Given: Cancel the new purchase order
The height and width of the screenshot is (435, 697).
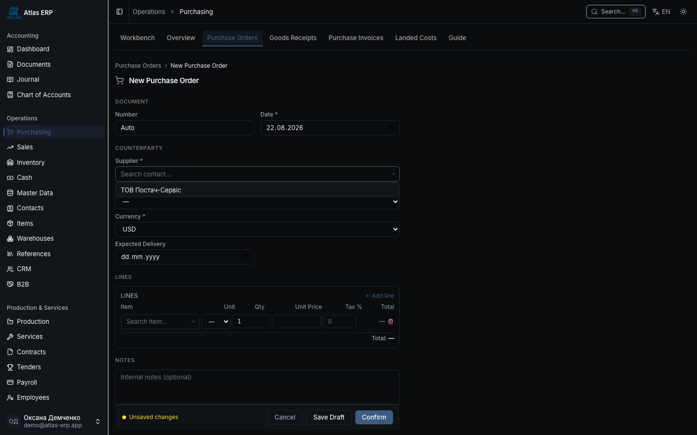Looking at the screenshot, I should 285,417.
